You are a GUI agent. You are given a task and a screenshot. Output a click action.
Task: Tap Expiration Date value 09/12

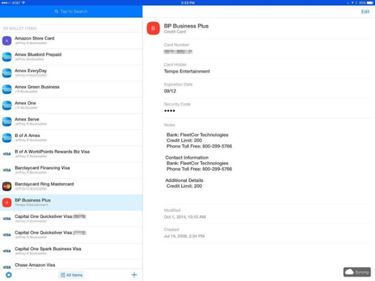click(170, 91)
